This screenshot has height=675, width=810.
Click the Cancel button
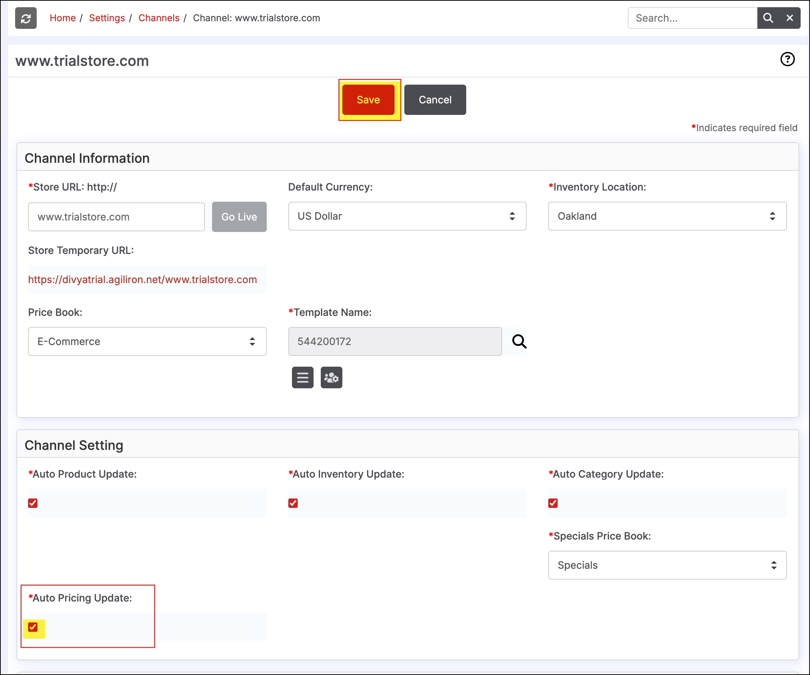coord(435,99)
